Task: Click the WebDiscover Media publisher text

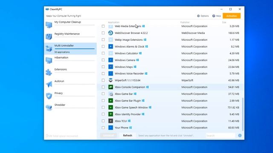Action: click(193, 33)
